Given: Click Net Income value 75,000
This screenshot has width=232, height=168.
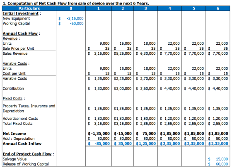Looking at the screenshot, I should [149, 134].
